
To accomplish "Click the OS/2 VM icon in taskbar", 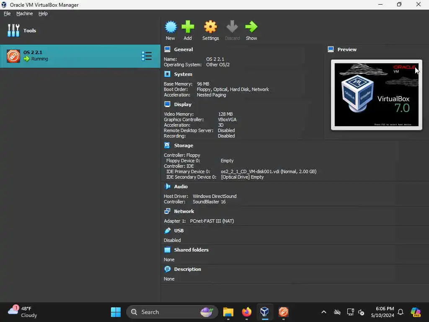I will (x=283, y=312).
